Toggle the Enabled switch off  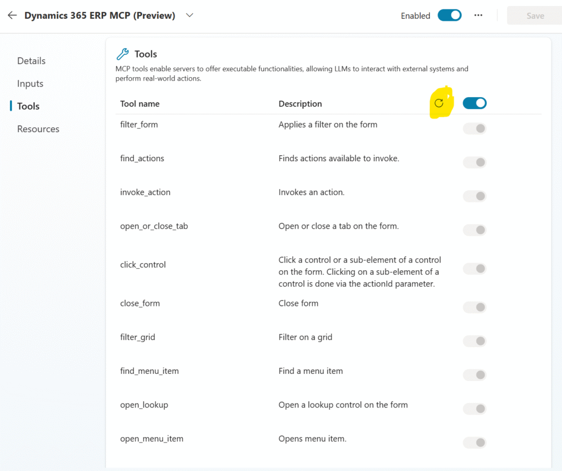pyautogui.click(x=449, y=15)
